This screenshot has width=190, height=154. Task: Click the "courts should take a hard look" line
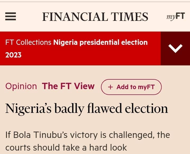coord(66,148)
